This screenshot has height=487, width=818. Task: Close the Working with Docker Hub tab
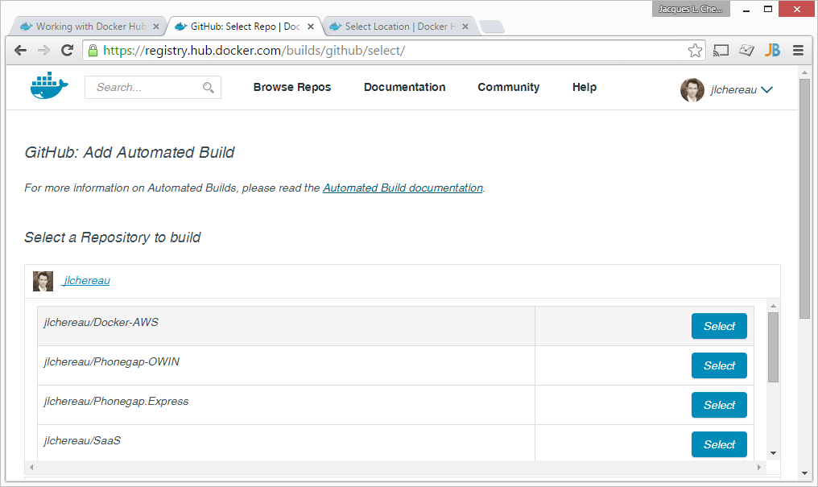point(156,26)
